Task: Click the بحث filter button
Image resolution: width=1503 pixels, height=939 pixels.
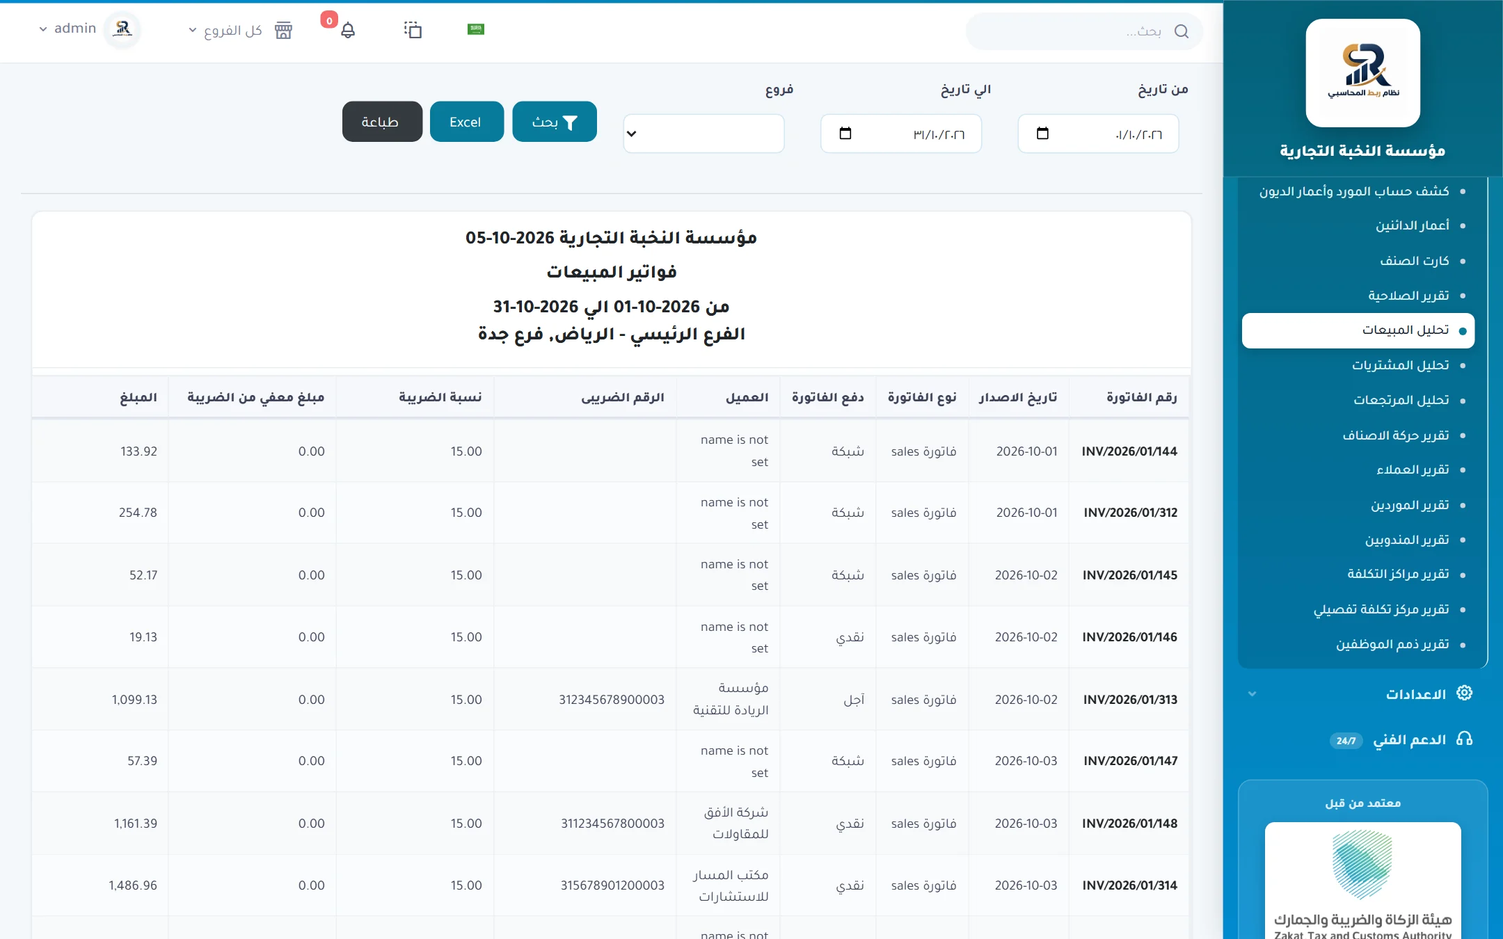Action: (x=555, y=122)
